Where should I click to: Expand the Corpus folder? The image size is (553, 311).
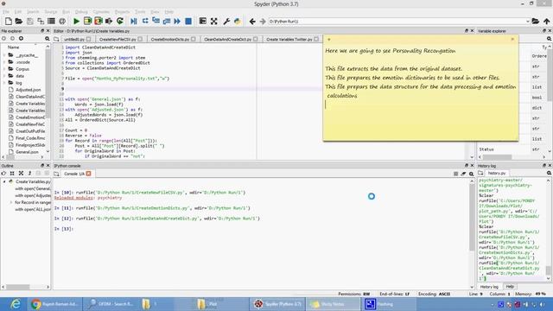(4, 69)
